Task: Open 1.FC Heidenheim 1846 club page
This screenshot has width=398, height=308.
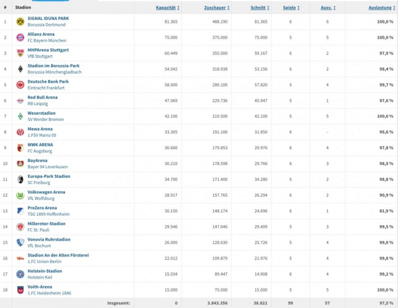Action: pyautogui.click(x=49, y=293)
